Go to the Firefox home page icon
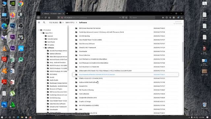 point(49,18)
